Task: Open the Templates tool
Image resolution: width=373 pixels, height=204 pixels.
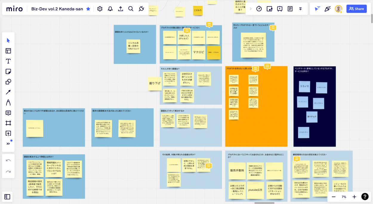Action: pos(8,51)
